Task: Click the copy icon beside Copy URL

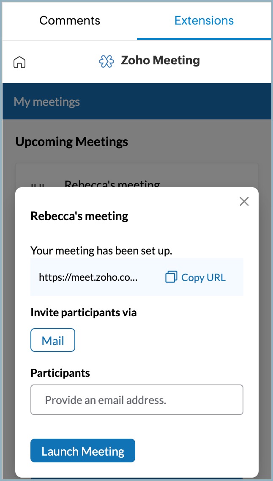Action: click(x=171, y=277)
